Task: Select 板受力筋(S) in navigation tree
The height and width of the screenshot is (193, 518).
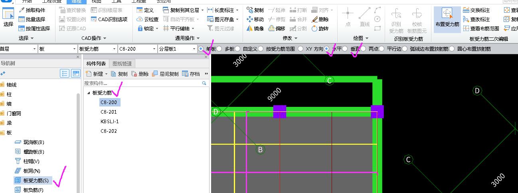Action: pos(33,181)
